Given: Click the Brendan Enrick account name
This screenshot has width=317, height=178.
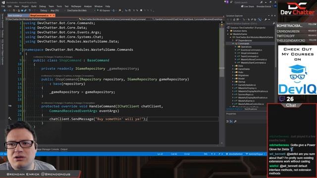Looking at the screenshot, I should (x=264, y=6).
